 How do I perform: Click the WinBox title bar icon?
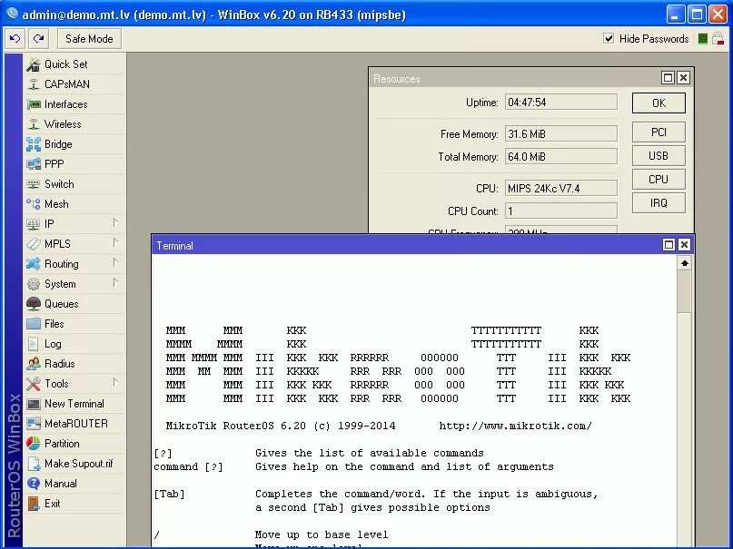click(12, 15)
